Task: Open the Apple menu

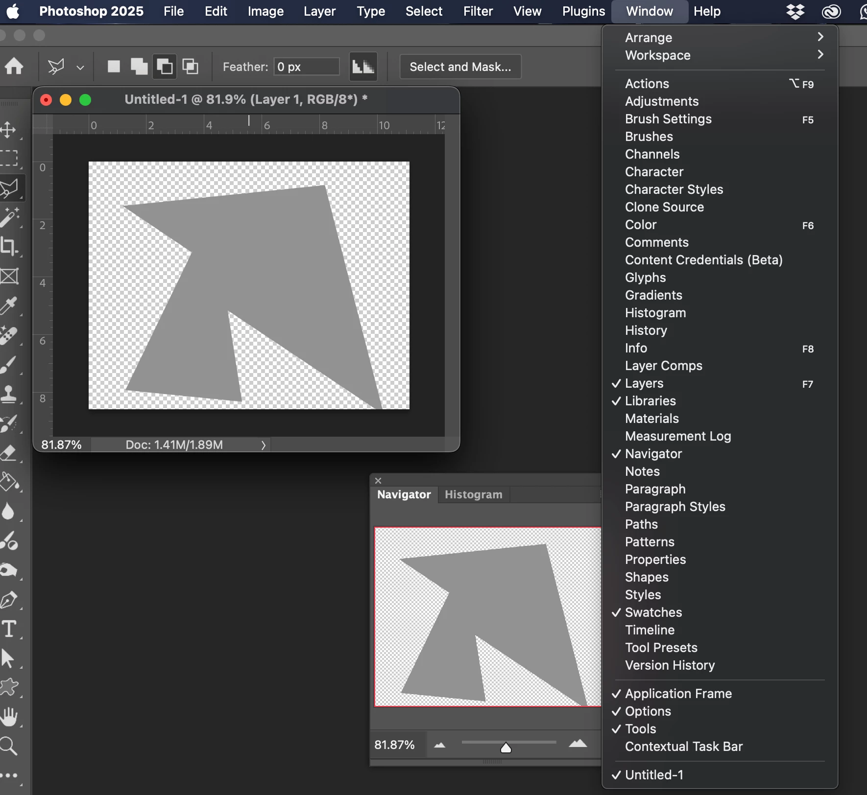Action: point(13,11)
